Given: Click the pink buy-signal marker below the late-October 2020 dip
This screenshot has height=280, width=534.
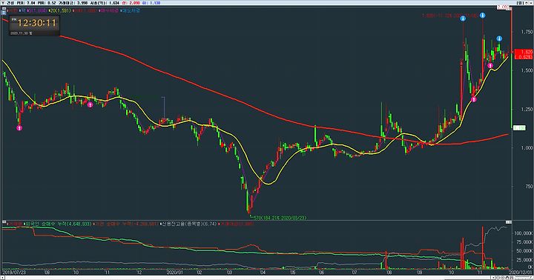Looking at the screenshot, I should pos(474,99).
